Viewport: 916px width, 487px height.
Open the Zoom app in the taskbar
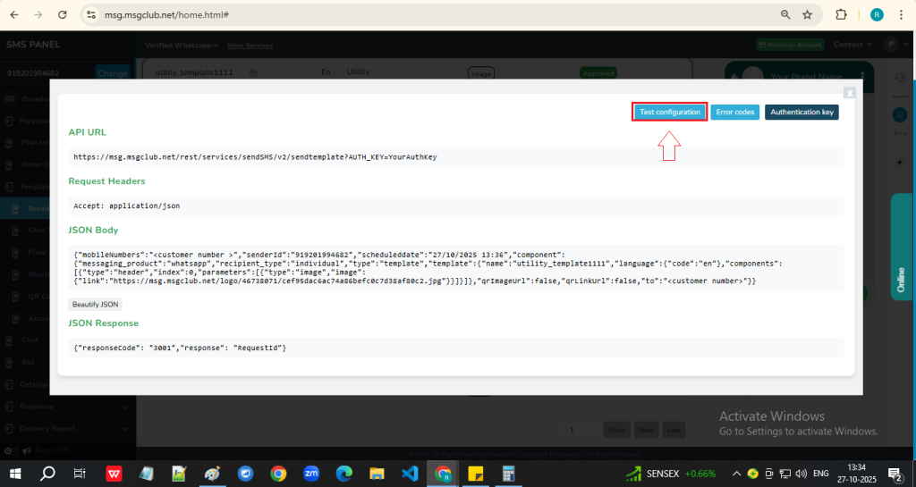click(311, 474)
